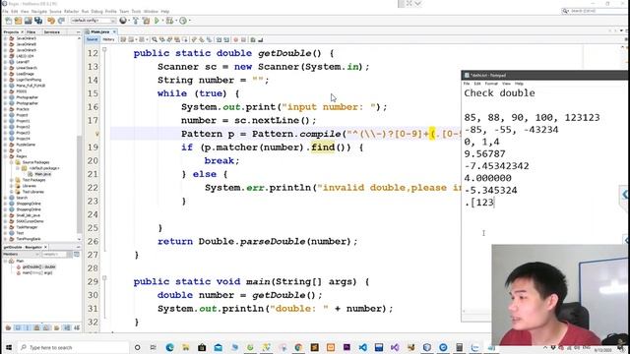Open Google Chrome from the taskbar
Screen dimensions: 630x354
pos(298,347)
